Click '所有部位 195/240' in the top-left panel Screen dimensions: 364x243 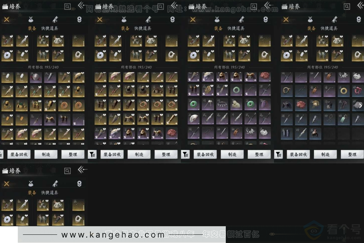(43, 67)
